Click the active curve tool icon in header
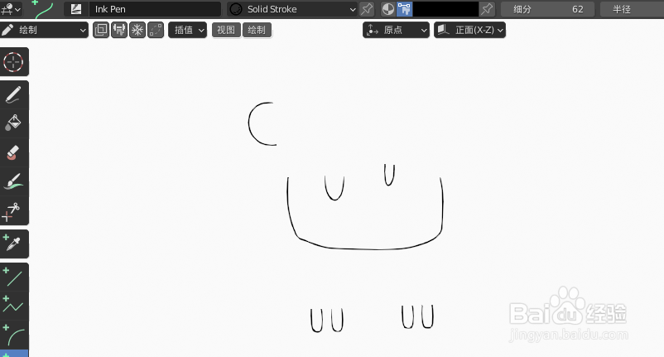The width and height of the screenshot is (664, 357). pyautogui.click(x=43, y=9)
